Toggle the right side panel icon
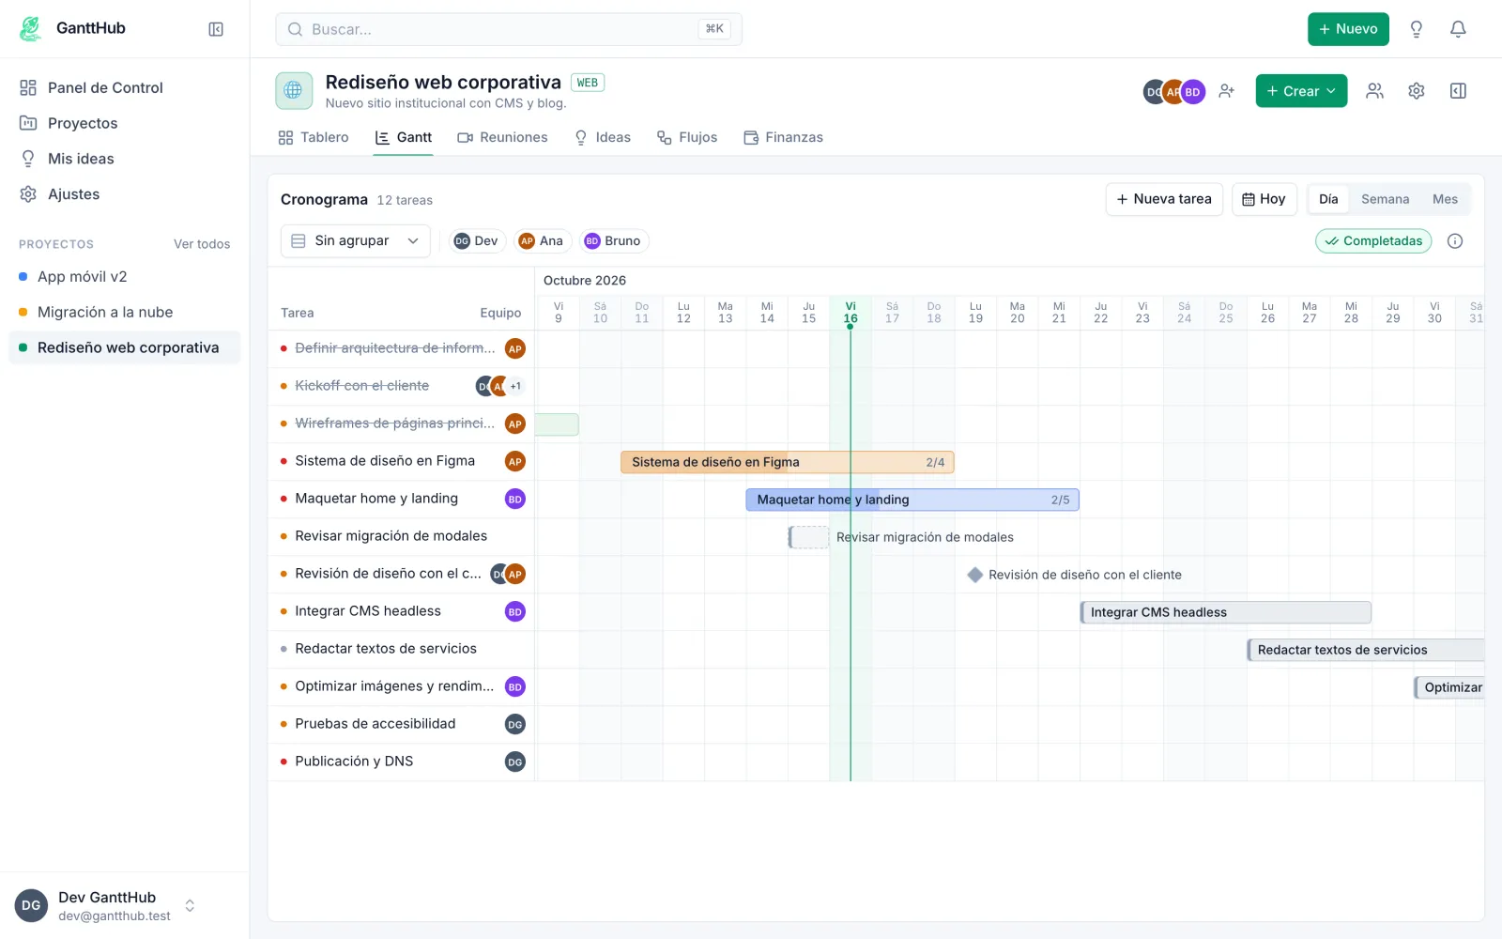This screenshot has width=1502, height=939. (1458, 91)
